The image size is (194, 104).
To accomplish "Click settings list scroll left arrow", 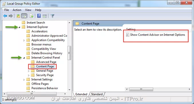I will 127,89.
